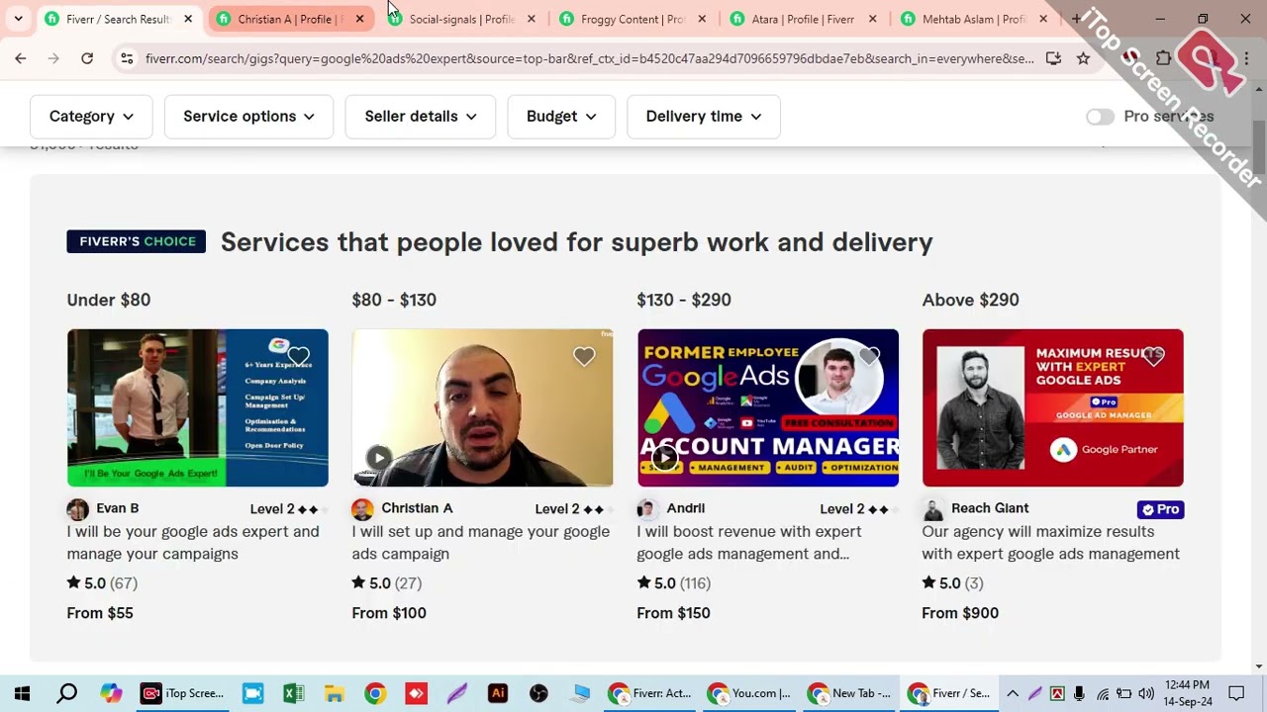Viewport: 1267px width, 712px height.
Task: Switch to New Tab Chrome window in taskbar
Action: pos(849,693)
